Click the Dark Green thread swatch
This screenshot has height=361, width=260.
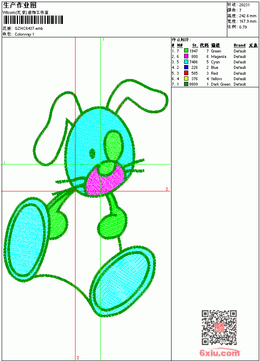point(186,84)
